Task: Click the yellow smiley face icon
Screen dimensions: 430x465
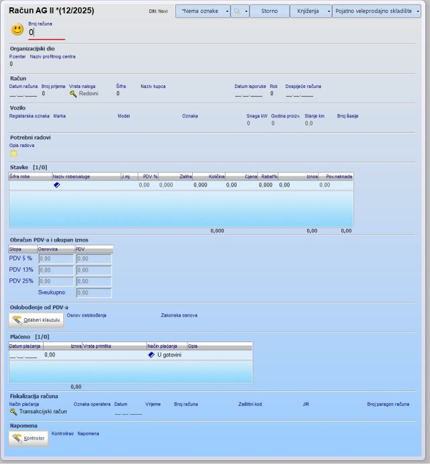Action: pos(17,30)
